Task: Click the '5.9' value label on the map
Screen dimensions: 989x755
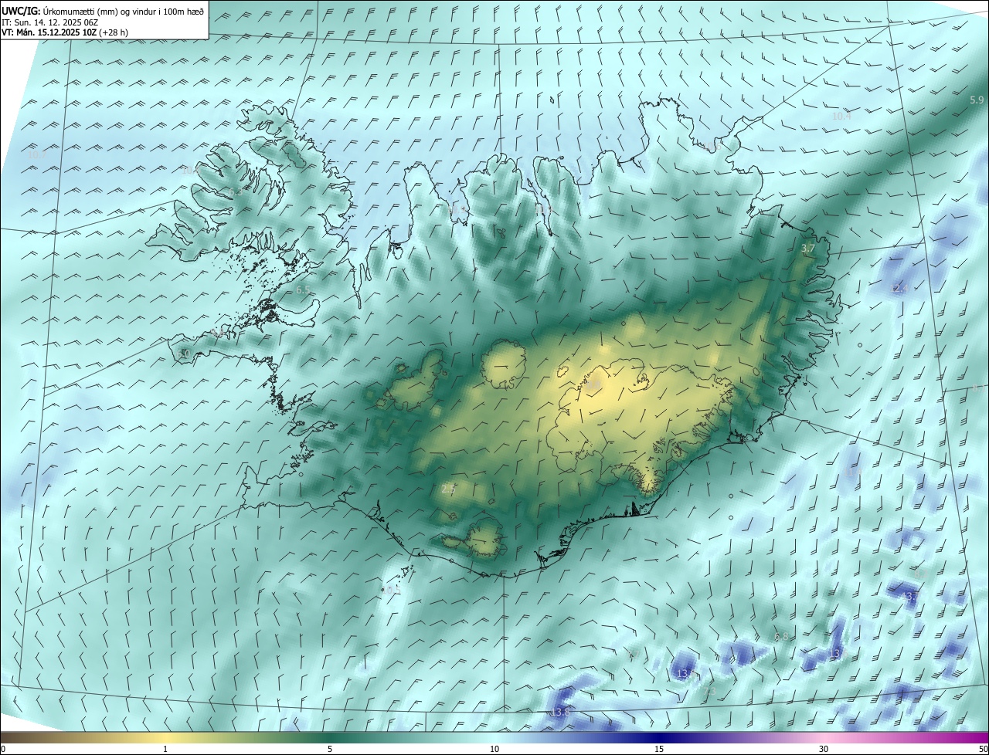Action: (977, 100)
